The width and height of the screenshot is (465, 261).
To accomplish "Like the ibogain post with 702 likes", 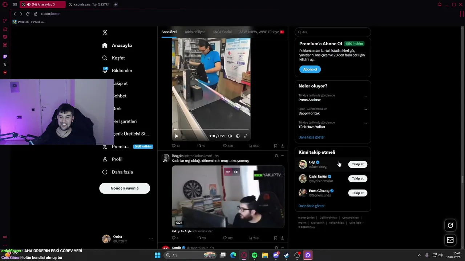I will (228, 238).
